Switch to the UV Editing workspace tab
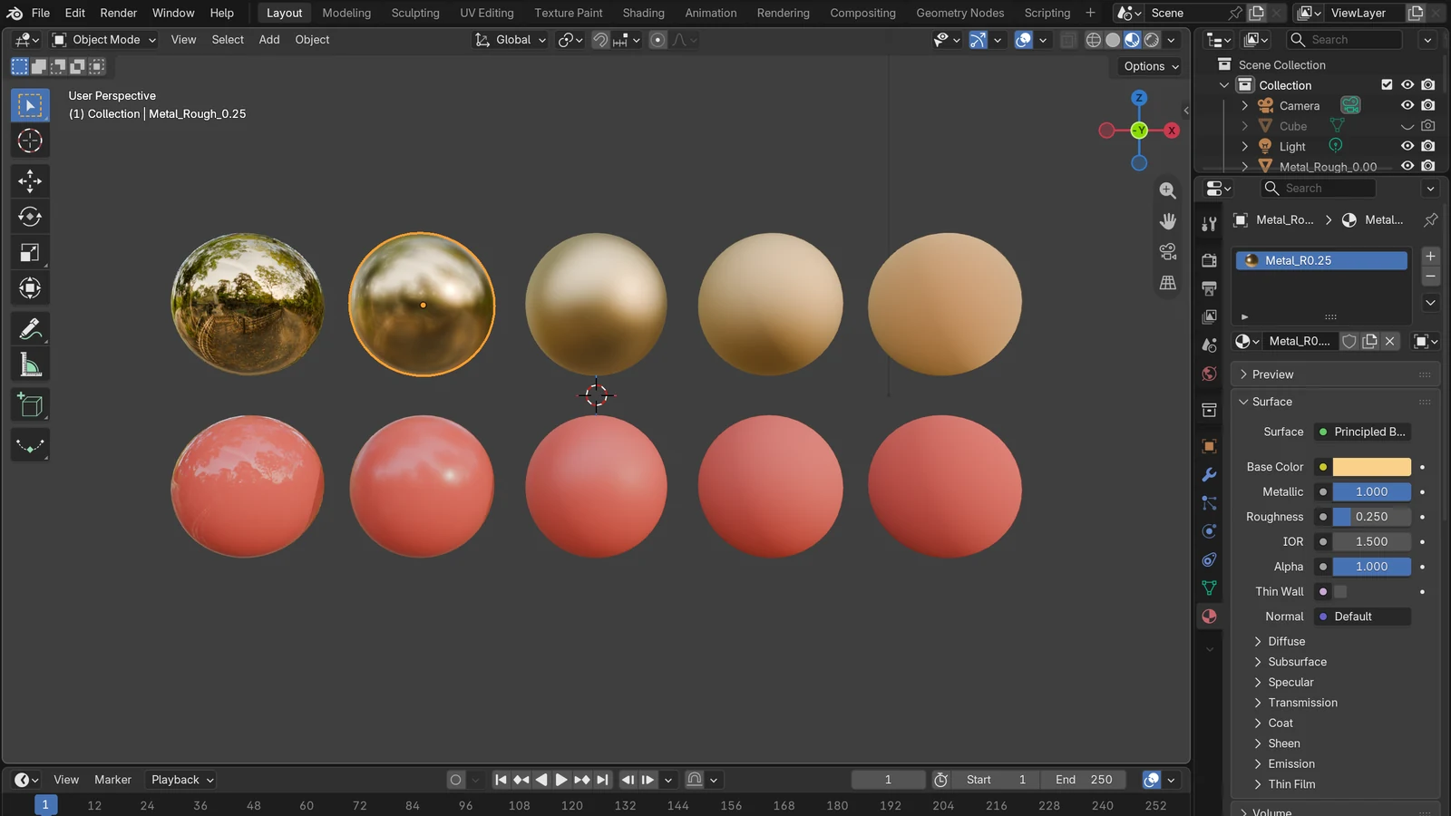This screenshot has height=816, width=1451. 486,13
